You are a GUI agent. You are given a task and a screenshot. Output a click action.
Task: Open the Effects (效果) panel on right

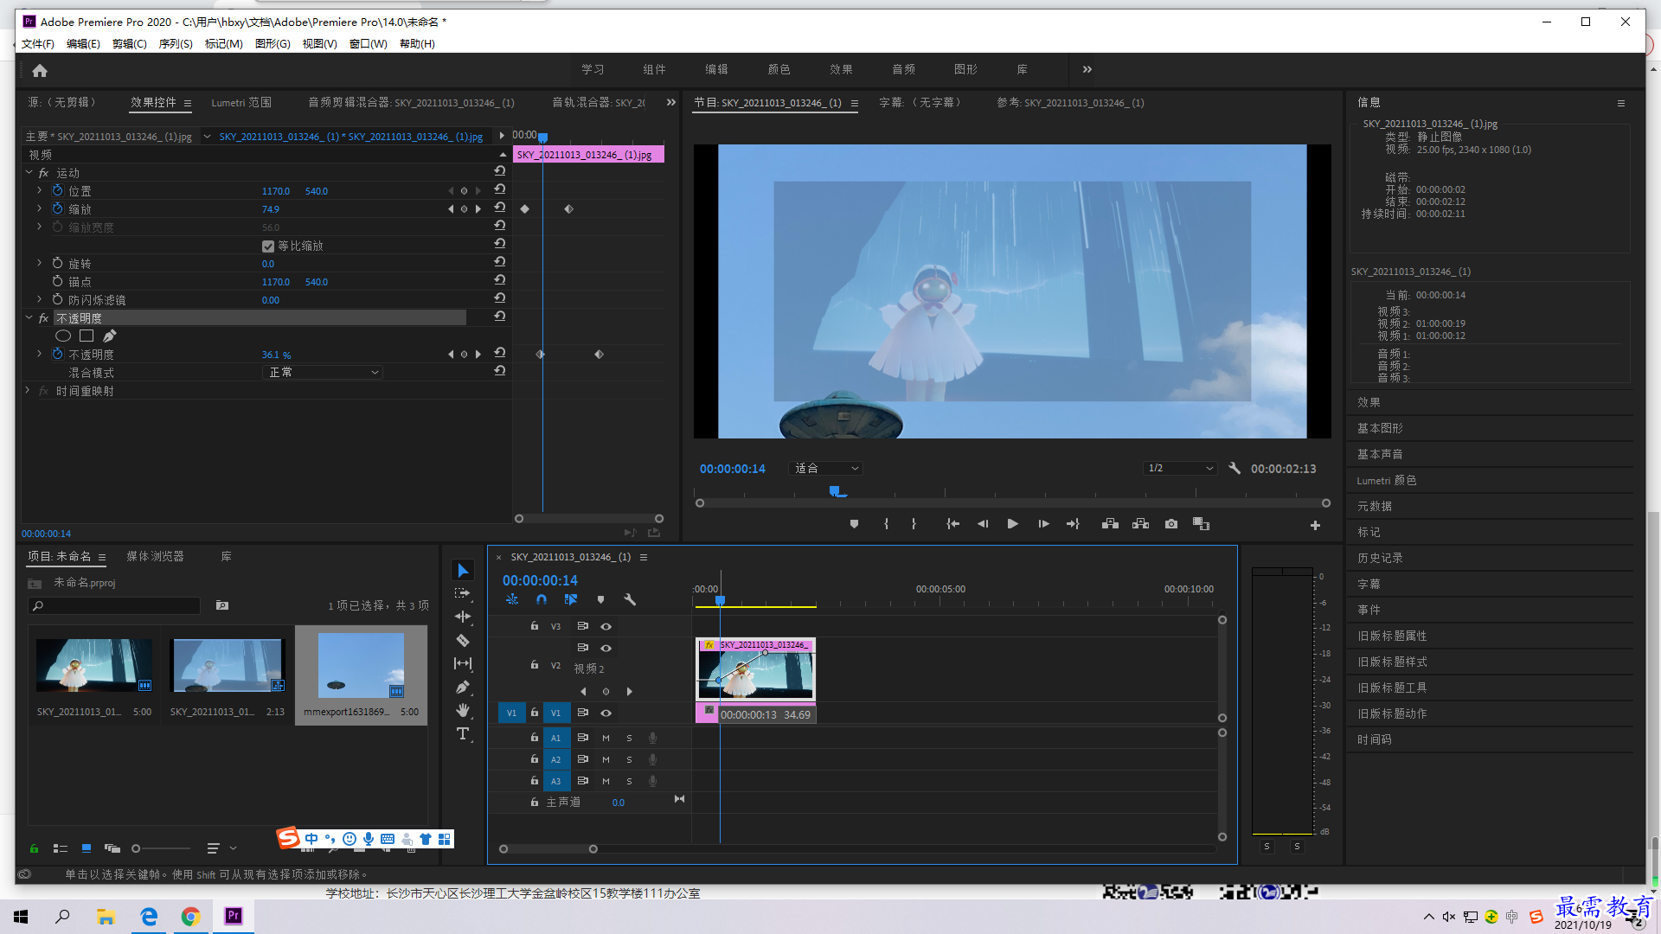click(1369, 402)
